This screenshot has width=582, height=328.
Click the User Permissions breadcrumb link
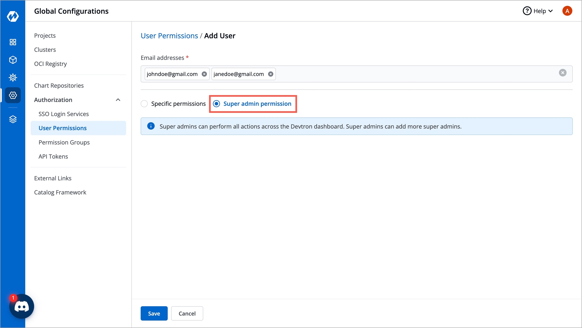click(x=169, y=36)
